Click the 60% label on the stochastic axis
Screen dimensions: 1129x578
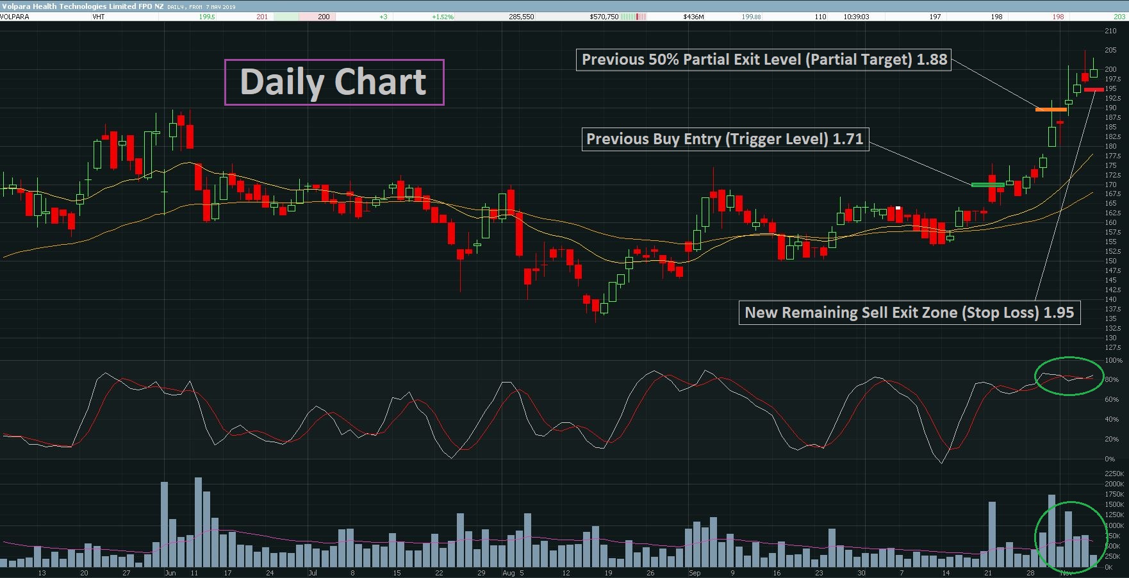click(1112, 400)
